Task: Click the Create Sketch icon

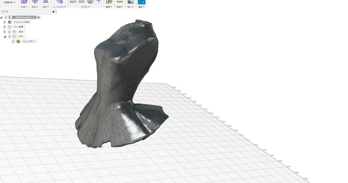Action: click(x=73, y=1)
